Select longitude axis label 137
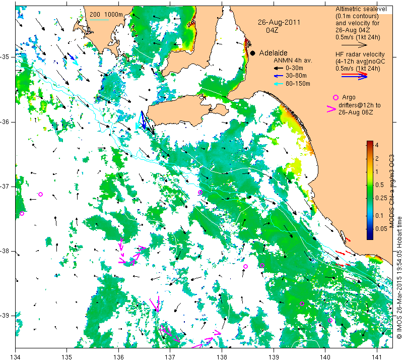 coord(170,357)
